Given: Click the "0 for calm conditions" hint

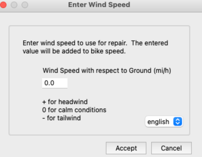Looking at the screenshot, I should 74,110.
